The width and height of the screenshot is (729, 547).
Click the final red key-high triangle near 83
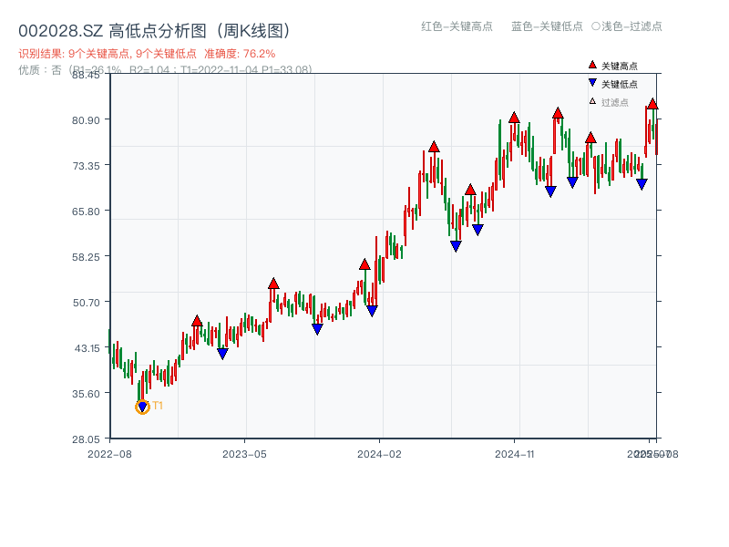[653, 104]
